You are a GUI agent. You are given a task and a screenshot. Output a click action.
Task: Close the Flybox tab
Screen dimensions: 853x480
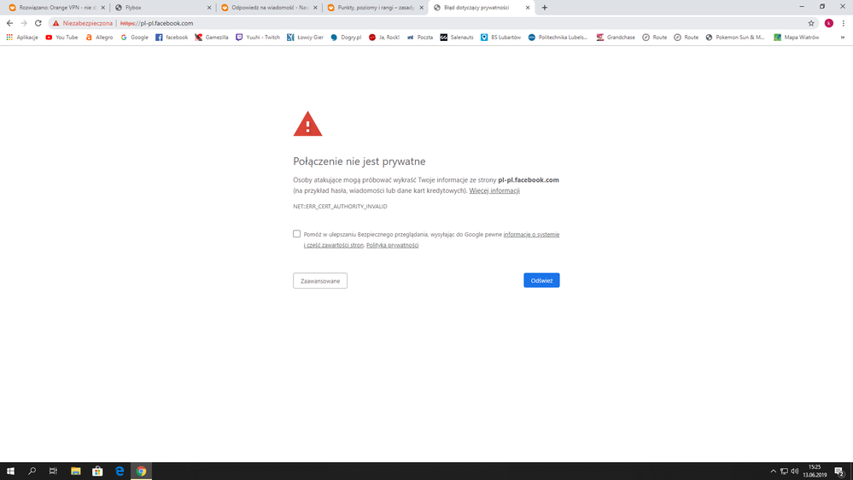(x=209, y=8)
